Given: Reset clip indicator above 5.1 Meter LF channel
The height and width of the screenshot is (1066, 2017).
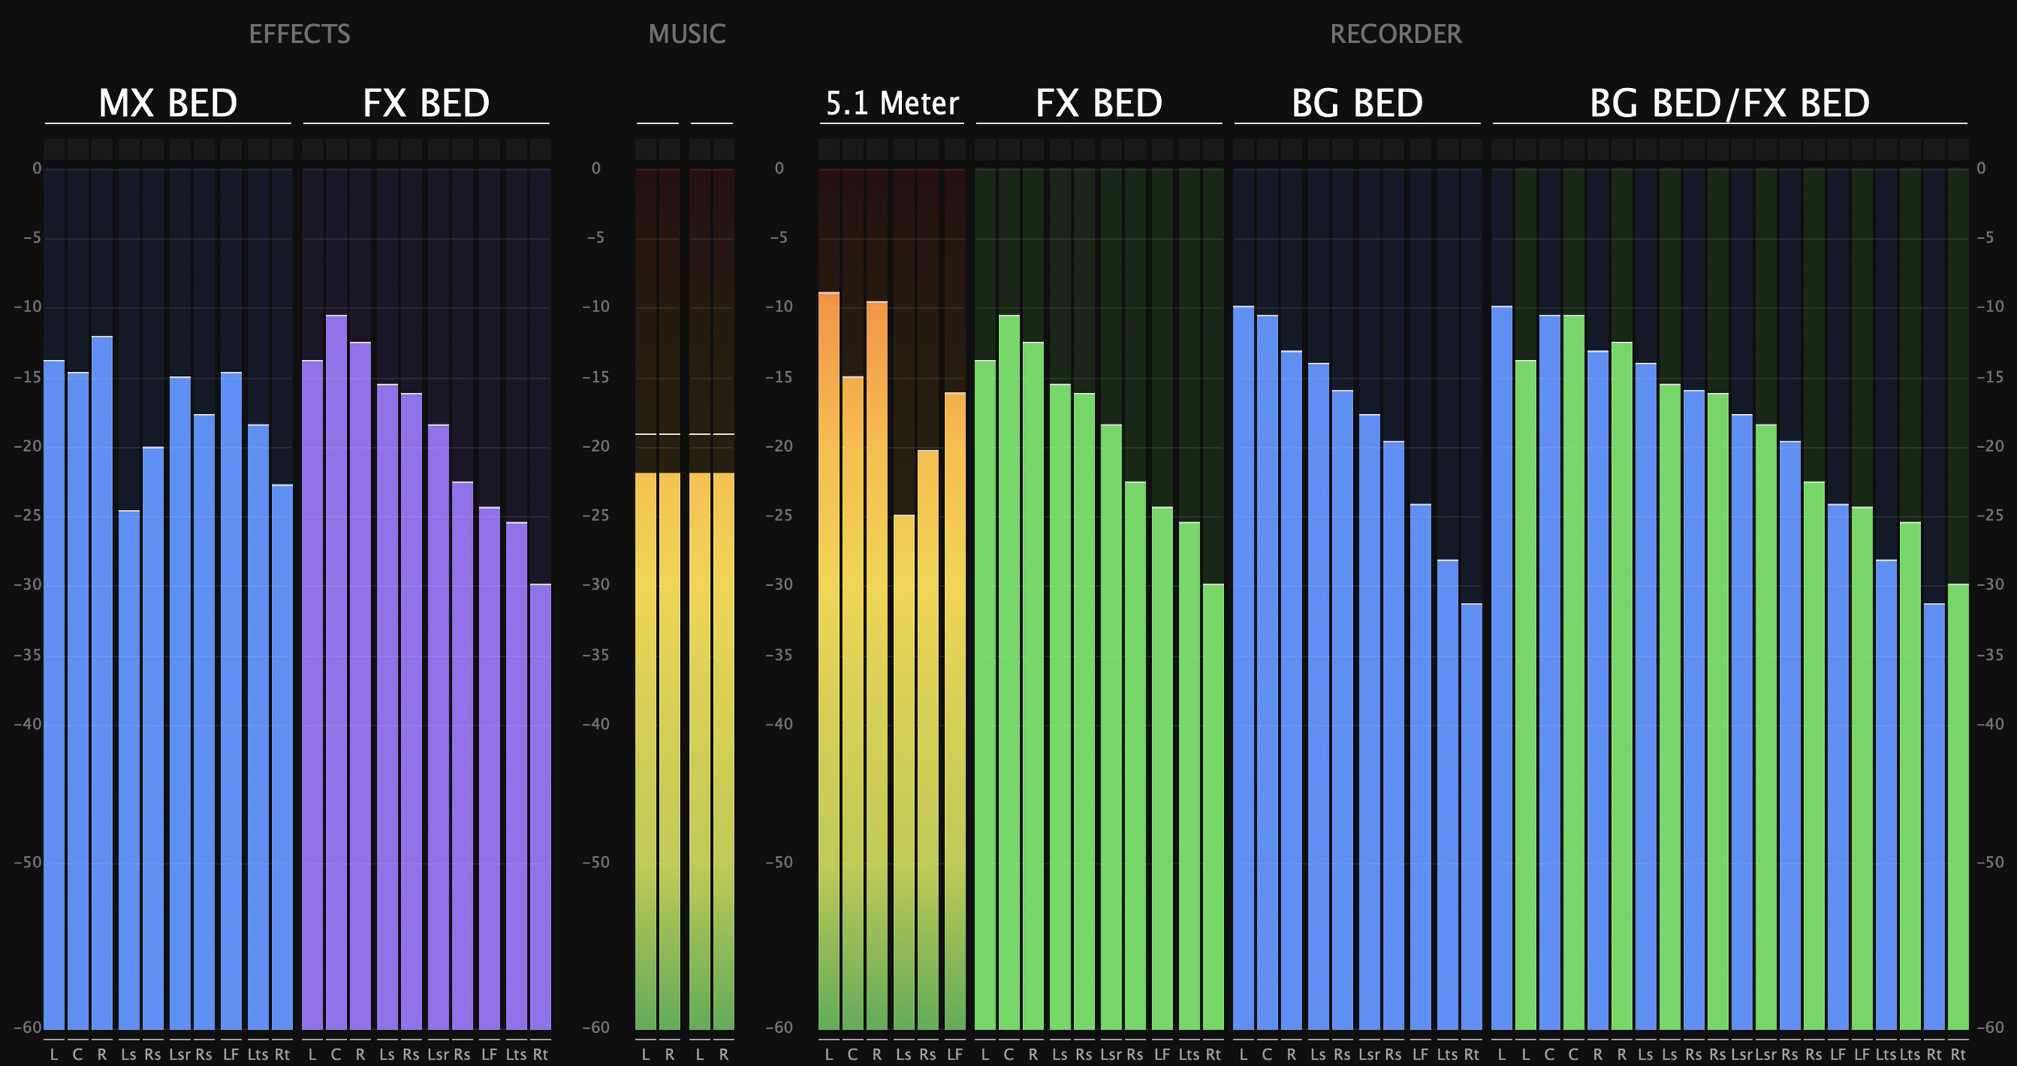Looking at the screenshot, I should 954,149.
